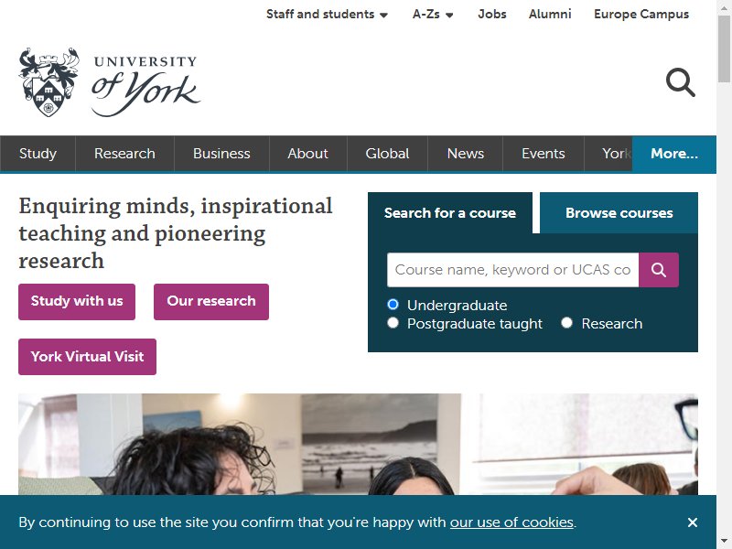Switch to Browse courses tab
The image size is (732, 549).
click(619, 213)
